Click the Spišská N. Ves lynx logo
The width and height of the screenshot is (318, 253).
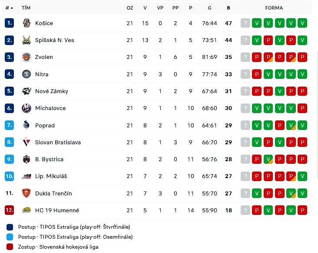26,40
